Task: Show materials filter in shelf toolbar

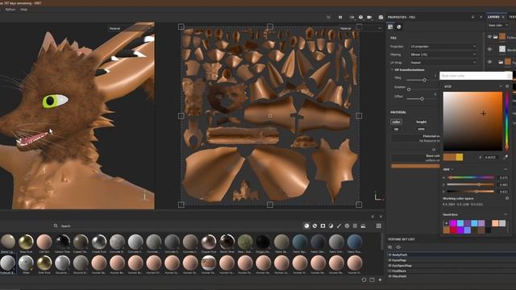Action: [306, 226]
